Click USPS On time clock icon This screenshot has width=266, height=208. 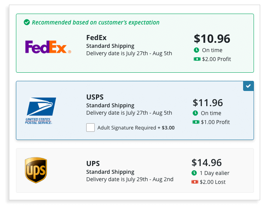195,113
